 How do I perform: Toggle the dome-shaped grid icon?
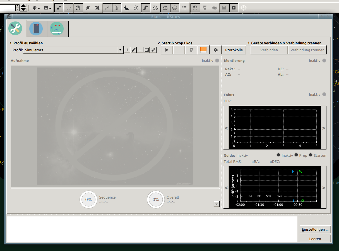[165, 8]
